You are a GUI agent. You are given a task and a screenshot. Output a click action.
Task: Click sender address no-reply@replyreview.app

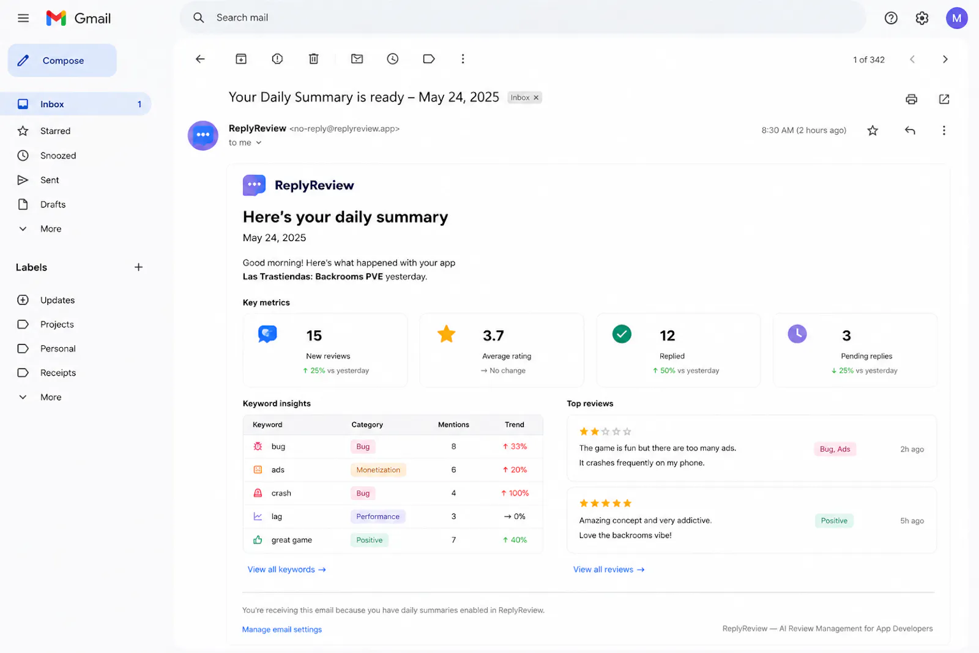(x=344, y=129)
